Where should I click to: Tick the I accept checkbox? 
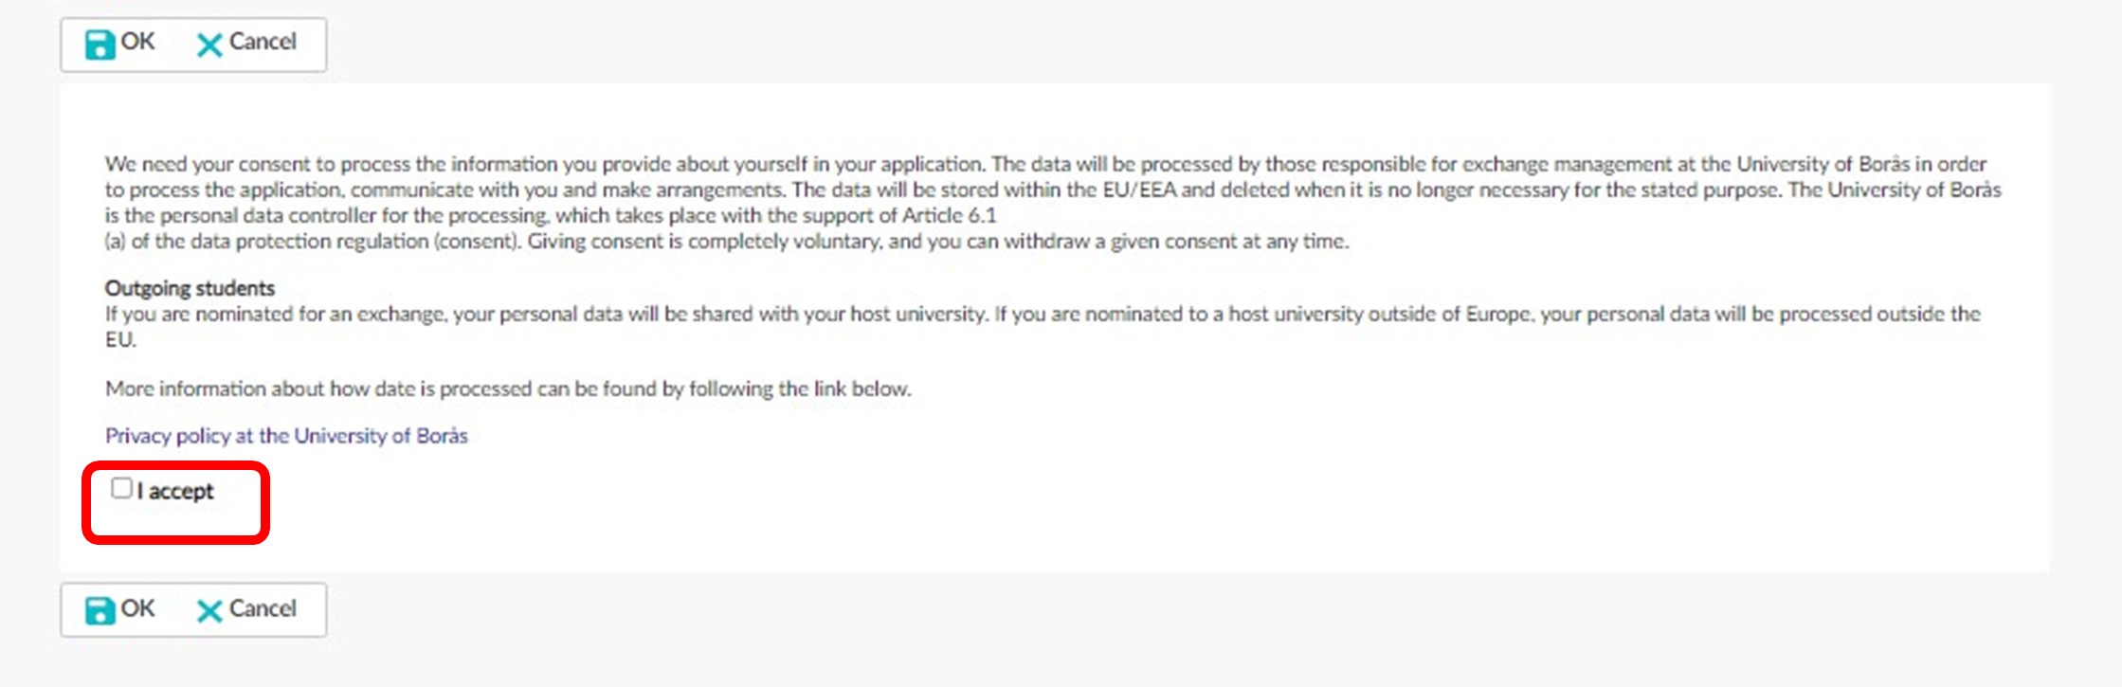[121, 489]
